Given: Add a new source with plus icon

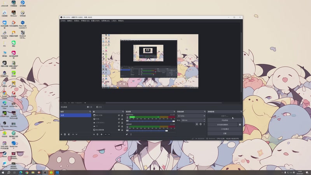Looking at the screenshot, I should point(94,134).
